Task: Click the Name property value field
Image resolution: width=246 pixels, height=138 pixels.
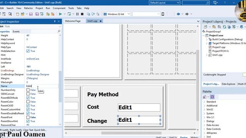Action: [x=41, y=86]
